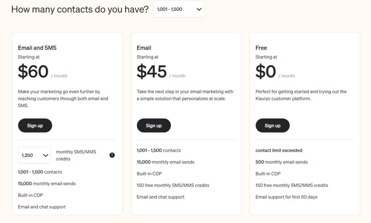
Task: Click the chevron arrow in contacts selector
Action: pyautogui.click(x=199, y=9)
